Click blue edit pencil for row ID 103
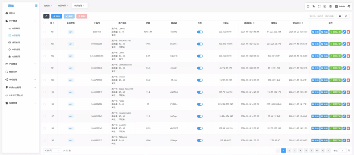Image resolution: width=354 pixels, height=155 pixels. click(344, 44)
